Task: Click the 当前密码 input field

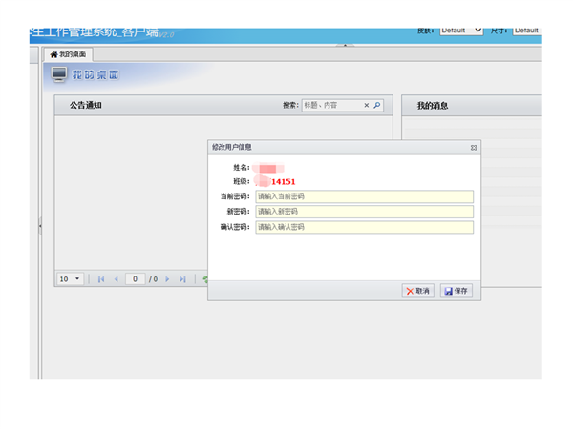Action: click(364, 196)
